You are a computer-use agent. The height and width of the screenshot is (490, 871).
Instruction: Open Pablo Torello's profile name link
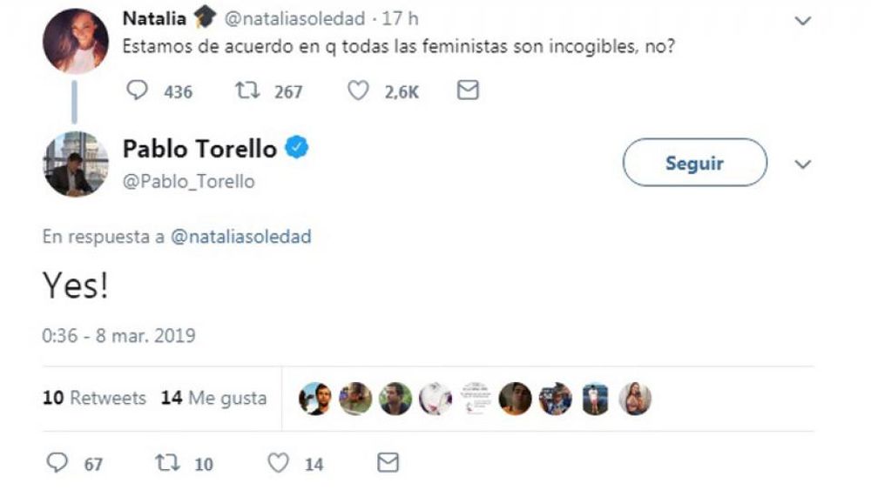pos(199,149)
